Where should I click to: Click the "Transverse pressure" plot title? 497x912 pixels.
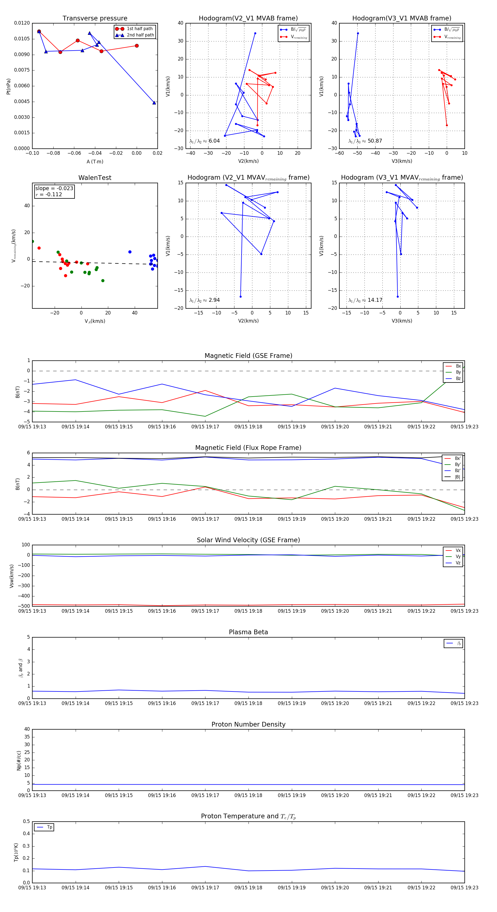pos(95,19)
